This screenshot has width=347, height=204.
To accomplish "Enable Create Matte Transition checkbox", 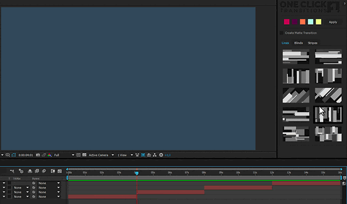I will coord(282,33).
